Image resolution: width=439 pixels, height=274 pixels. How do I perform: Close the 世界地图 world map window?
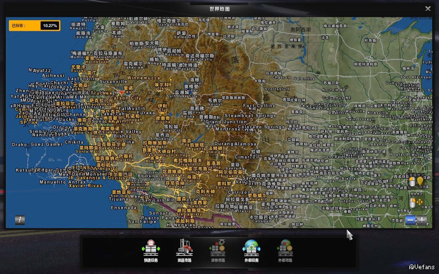coord(428,9)
